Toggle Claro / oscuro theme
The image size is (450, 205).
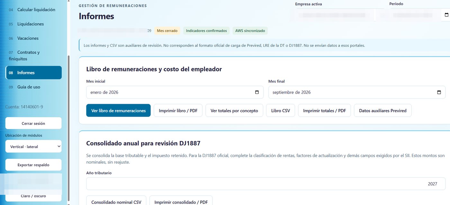click(x=33, y=196)
